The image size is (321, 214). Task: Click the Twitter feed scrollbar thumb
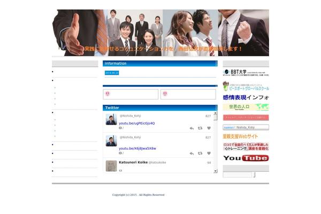pos(216,118)
